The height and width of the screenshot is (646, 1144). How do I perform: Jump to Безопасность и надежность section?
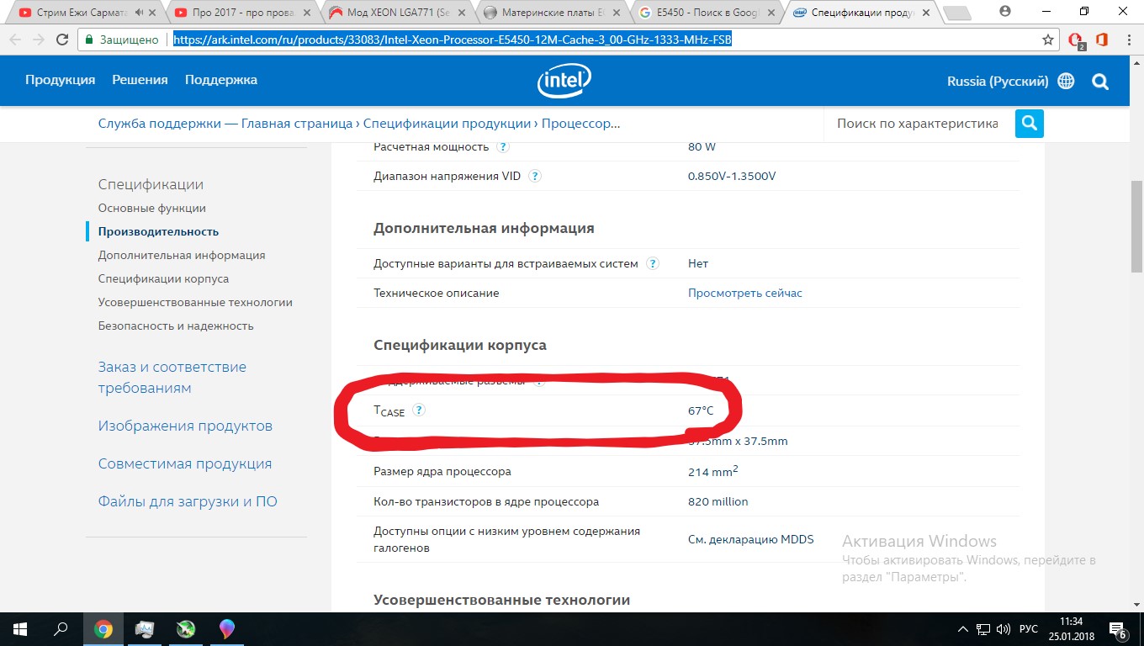176,326
